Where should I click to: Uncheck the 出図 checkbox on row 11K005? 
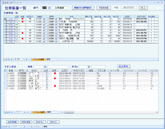click(x=16, y=25)
